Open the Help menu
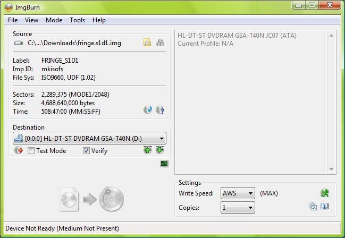 tap(99, 20)
